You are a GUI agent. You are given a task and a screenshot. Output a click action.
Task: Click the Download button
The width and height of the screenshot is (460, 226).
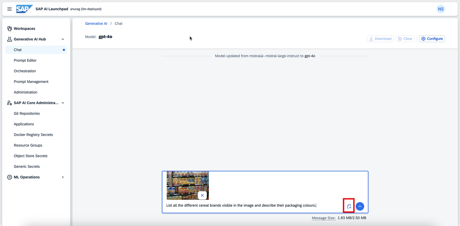tap(380, 39)
